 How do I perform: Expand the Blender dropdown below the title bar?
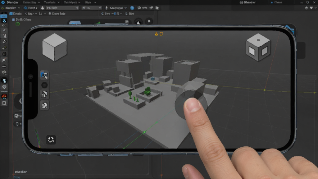click(11, 8)
